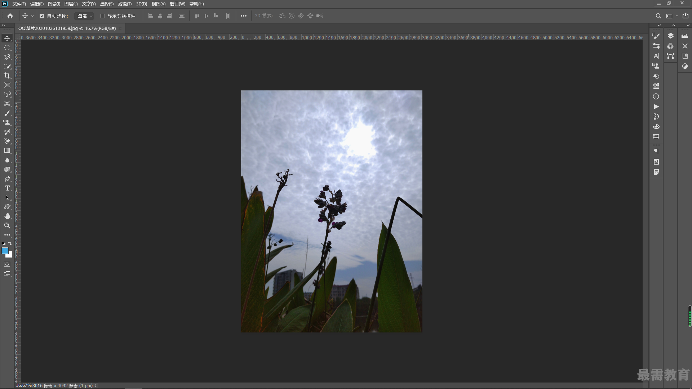Image resolution: width=692 pixels, height=389 pixels.
Task: Select the Path Selection tool
Action: pyautogui.click(x=7, y=197)
